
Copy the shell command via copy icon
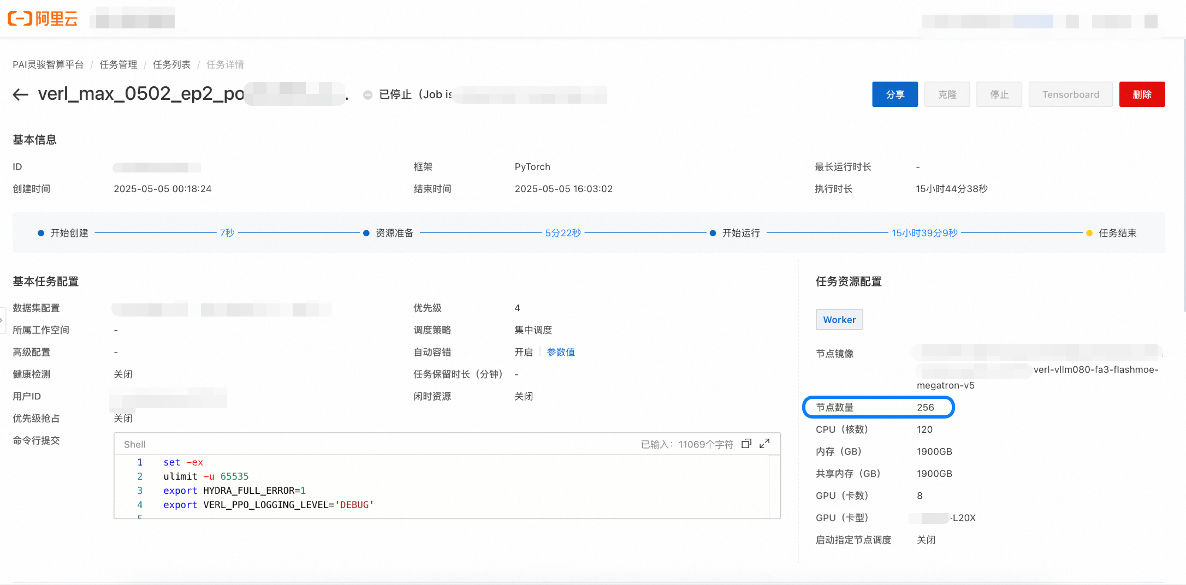point(746,444)
